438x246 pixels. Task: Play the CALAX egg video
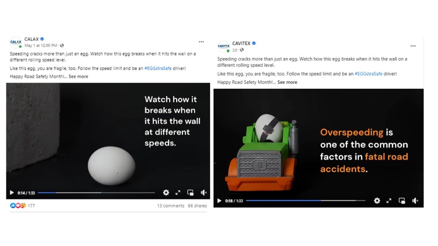[12, 193]
